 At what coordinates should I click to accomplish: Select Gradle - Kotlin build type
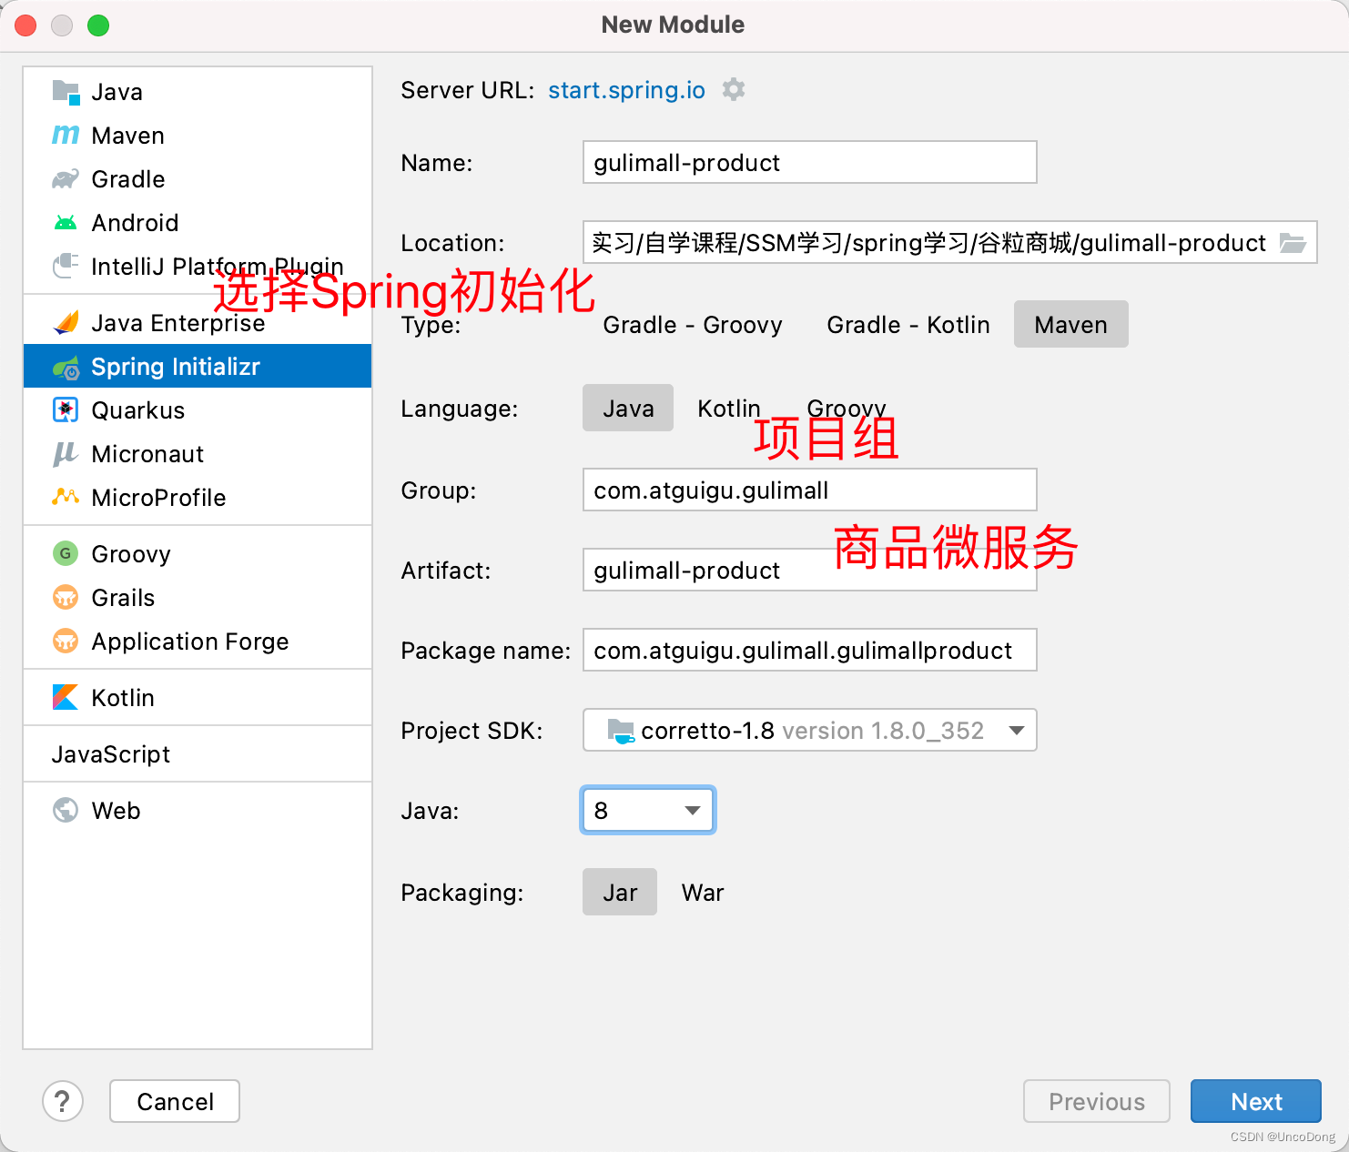tap(908, 325)
